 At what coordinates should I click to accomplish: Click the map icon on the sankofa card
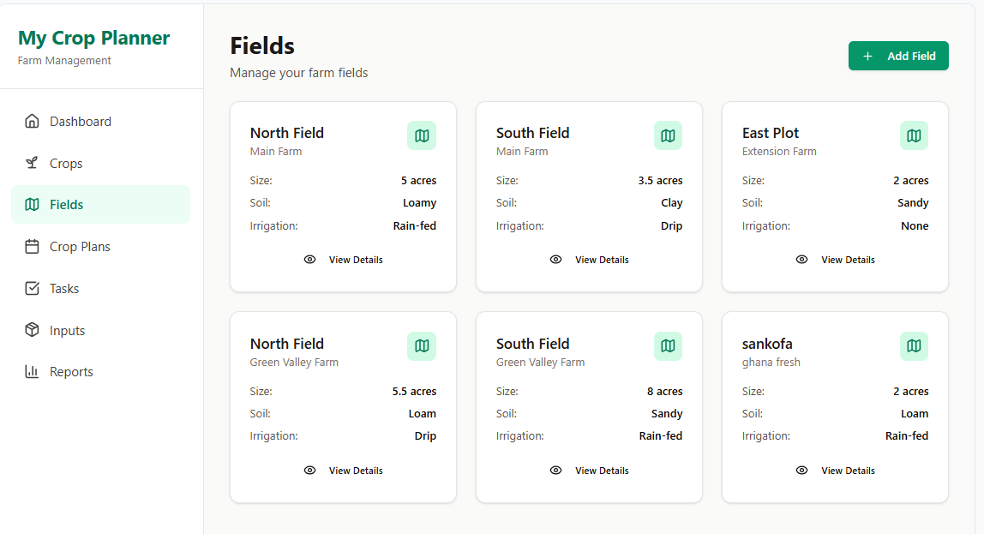(914, 346)
